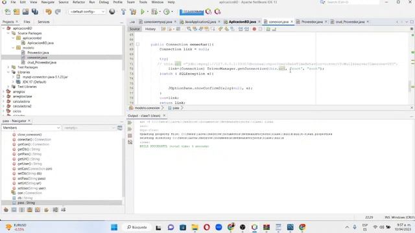This screenshot has height=233, width=415.
Task: Click the Redo arrow icon
Action: 58,12
